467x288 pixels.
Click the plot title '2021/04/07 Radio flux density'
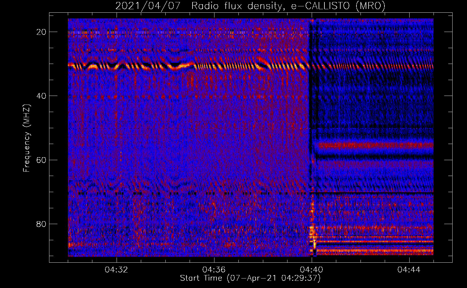(x=250, y=6)
